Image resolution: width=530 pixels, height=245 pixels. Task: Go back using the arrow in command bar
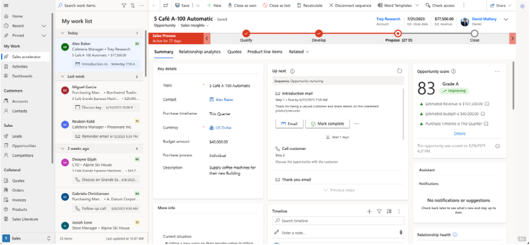[x=154, y=5]
